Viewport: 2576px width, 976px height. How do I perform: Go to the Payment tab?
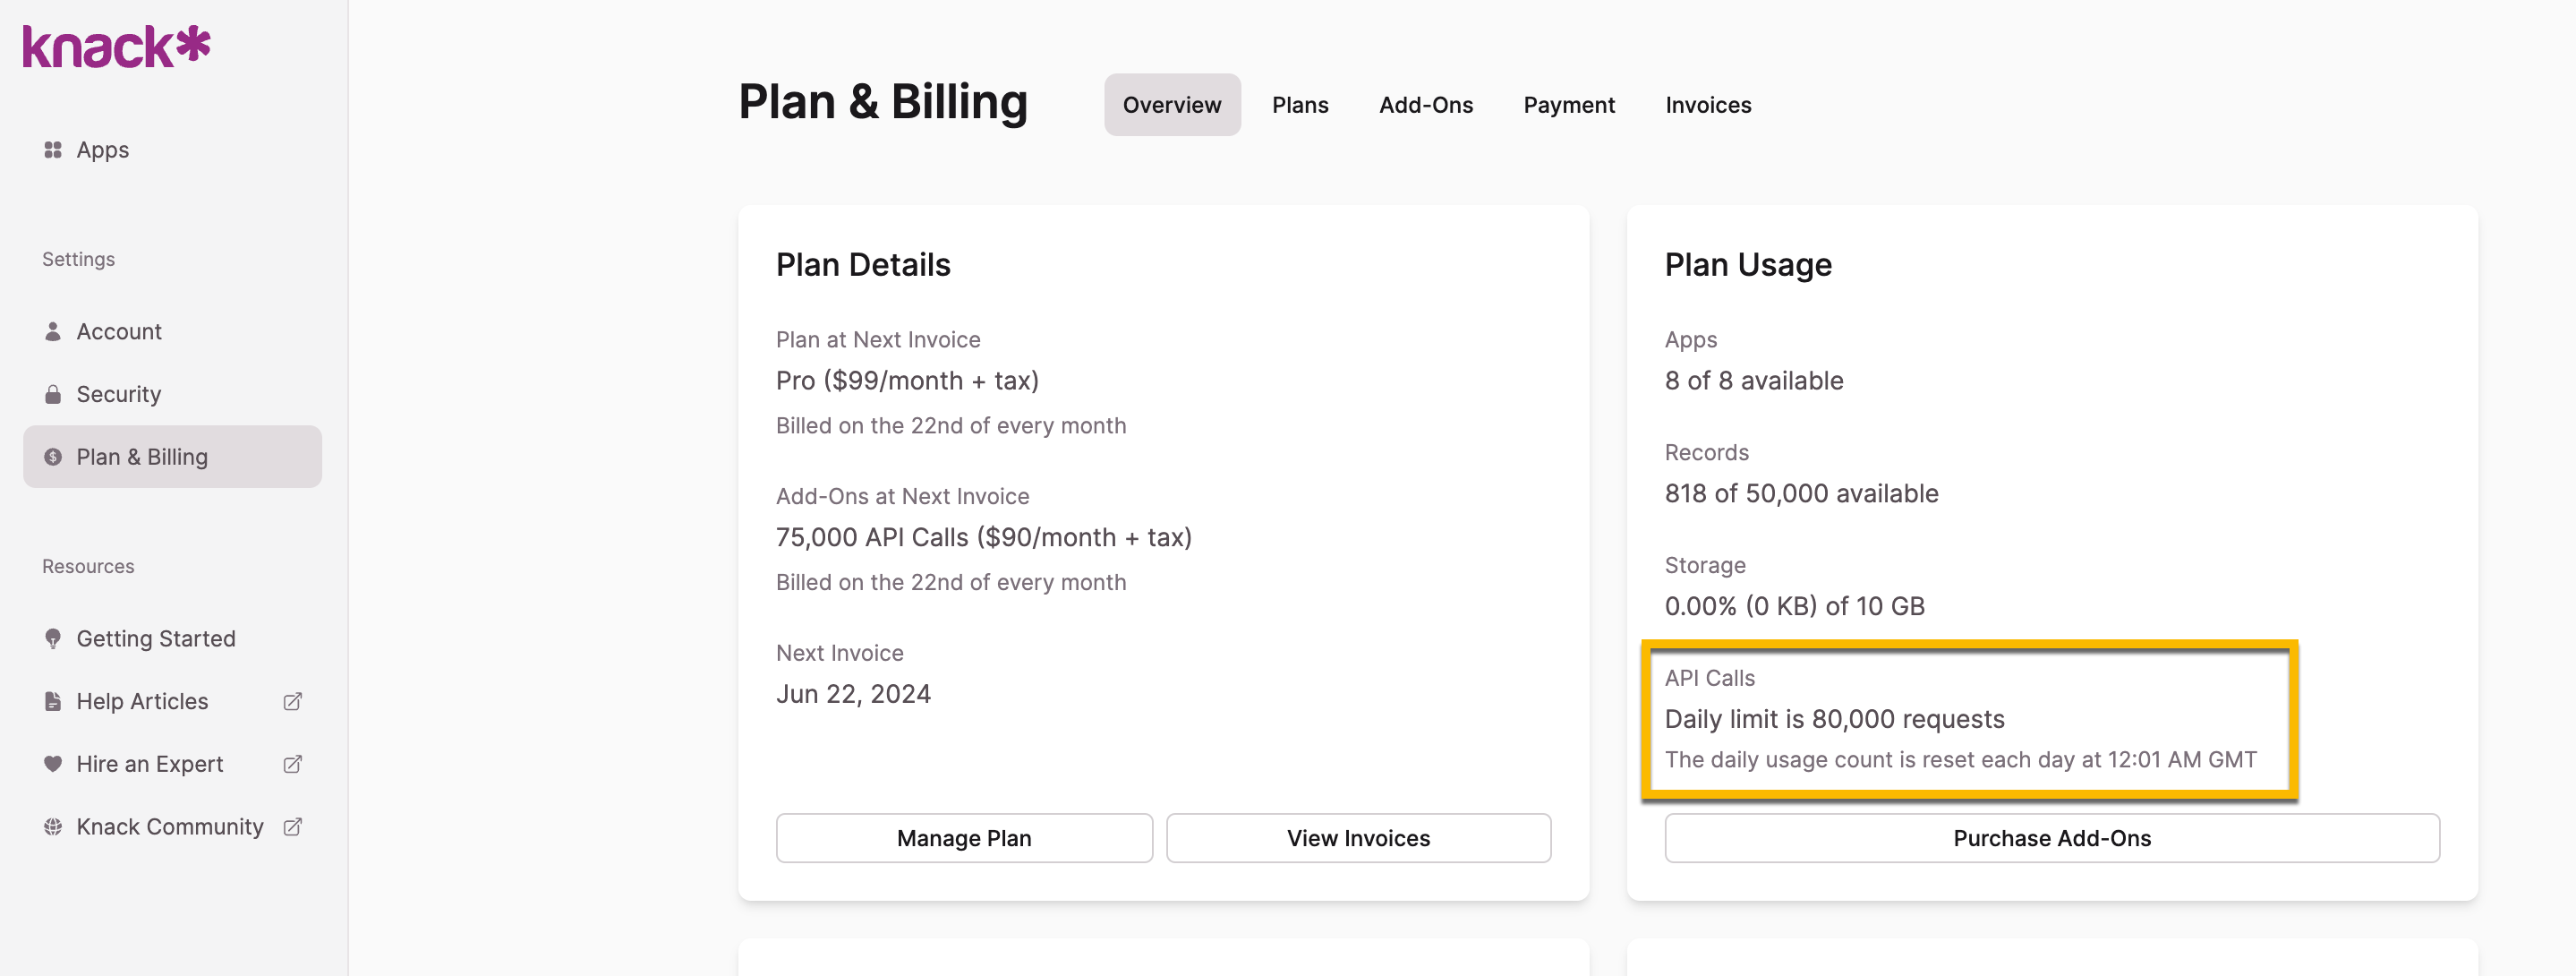(1568, 105)
